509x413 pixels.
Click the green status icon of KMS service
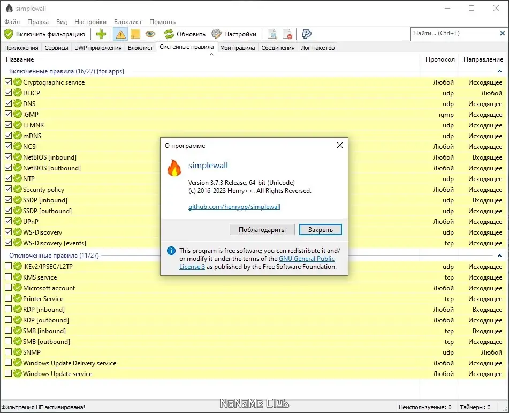click(x=18, y=277)
